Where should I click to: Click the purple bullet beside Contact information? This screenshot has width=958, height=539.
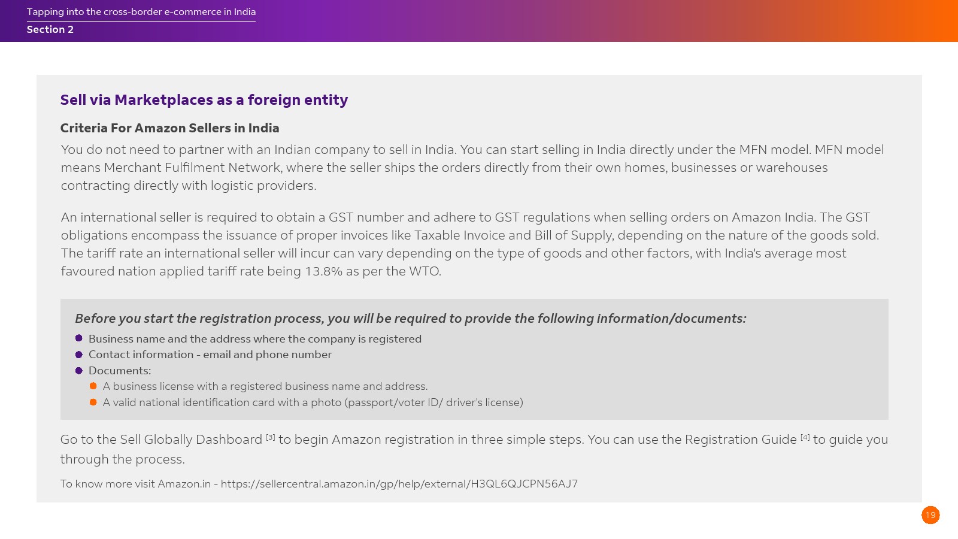click(x=79, y=355)
